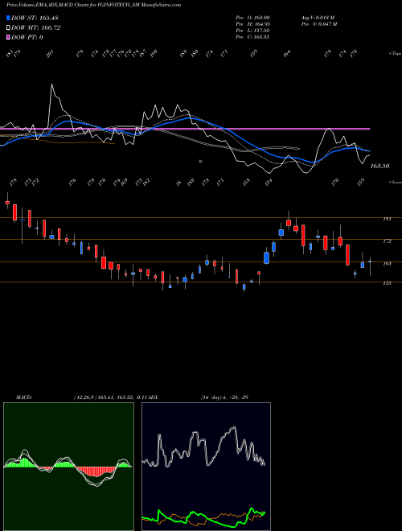
Task: Click the ADX '(14 day) 4, +28, -29' text
Action: click(224, 397)
